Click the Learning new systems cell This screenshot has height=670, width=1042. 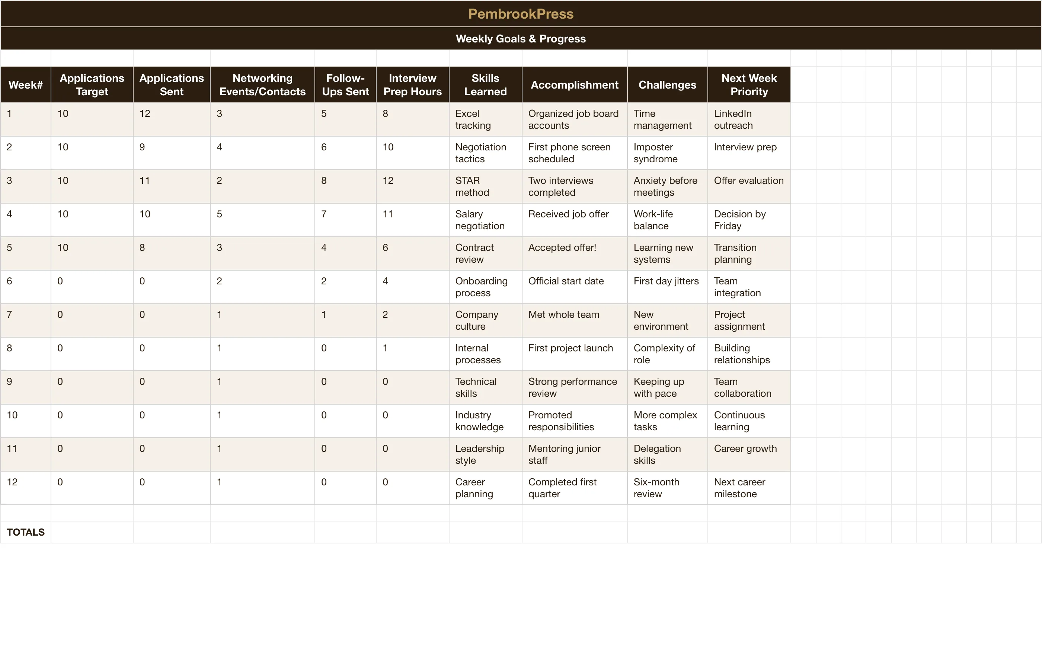(x=667, y=253)
